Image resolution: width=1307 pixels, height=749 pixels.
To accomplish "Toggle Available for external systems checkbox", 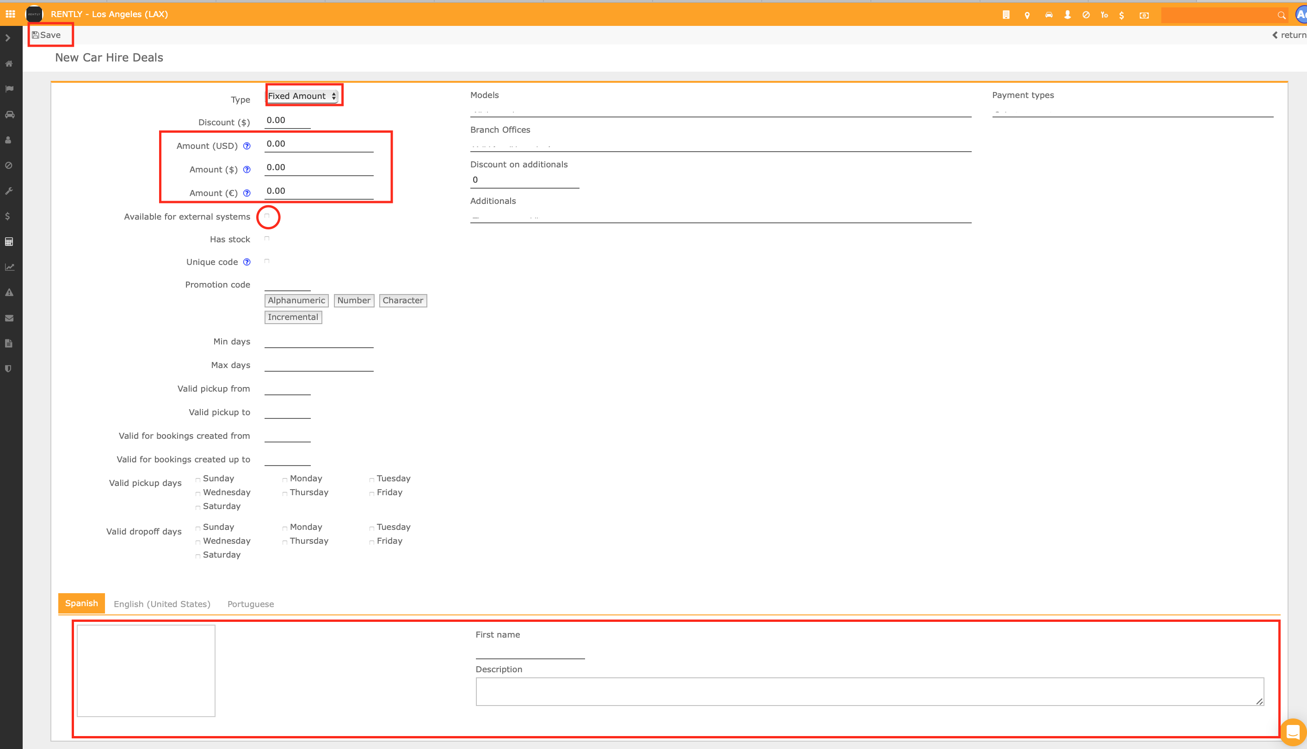I will coord(267,216).
